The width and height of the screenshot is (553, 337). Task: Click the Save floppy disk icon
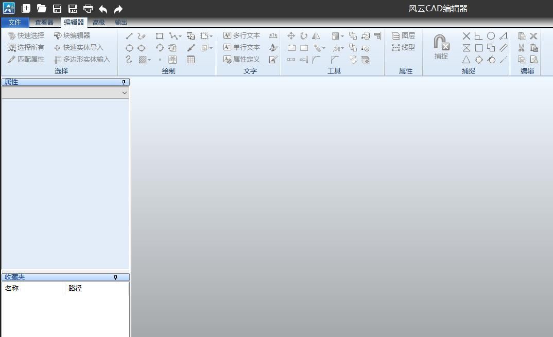(x=57, y=8)
